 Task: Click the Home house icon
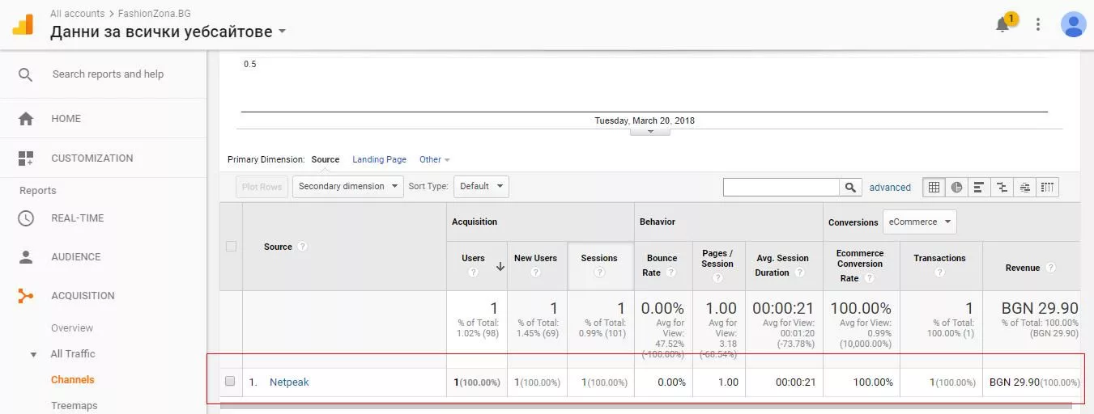(26, 119)
